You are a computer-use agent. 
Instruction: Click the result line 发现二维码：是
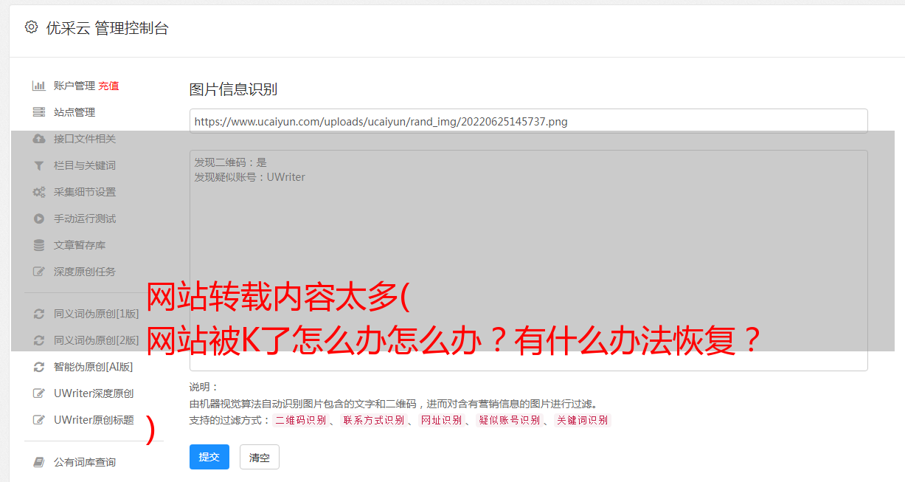(230, 162)
